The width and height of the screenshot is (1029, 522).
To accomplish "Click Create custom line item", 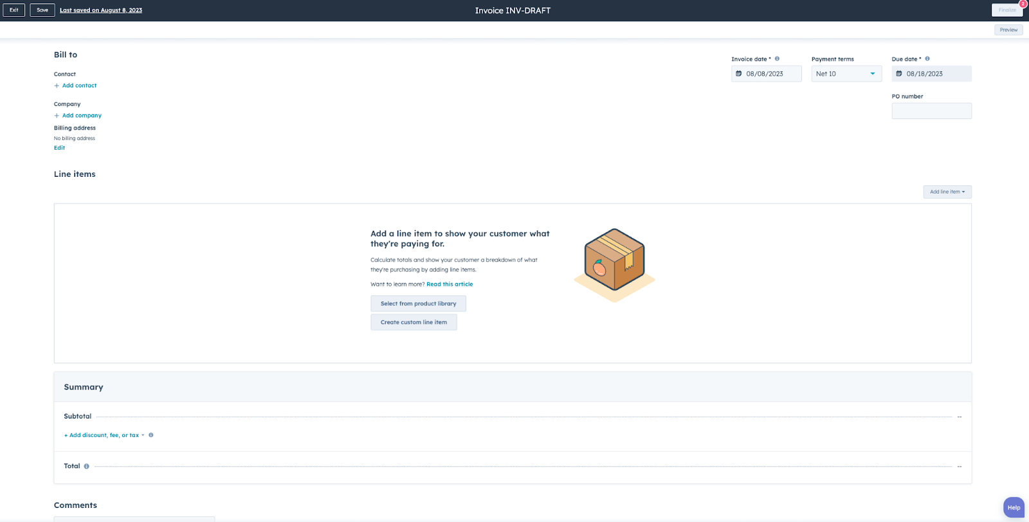I will coord(414,322).
